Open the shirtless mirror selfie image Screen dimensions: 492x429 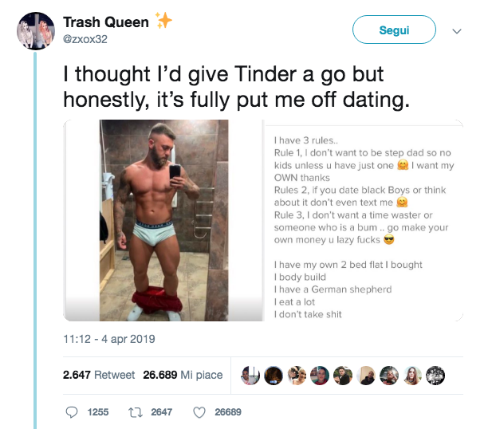click(163, 220)
